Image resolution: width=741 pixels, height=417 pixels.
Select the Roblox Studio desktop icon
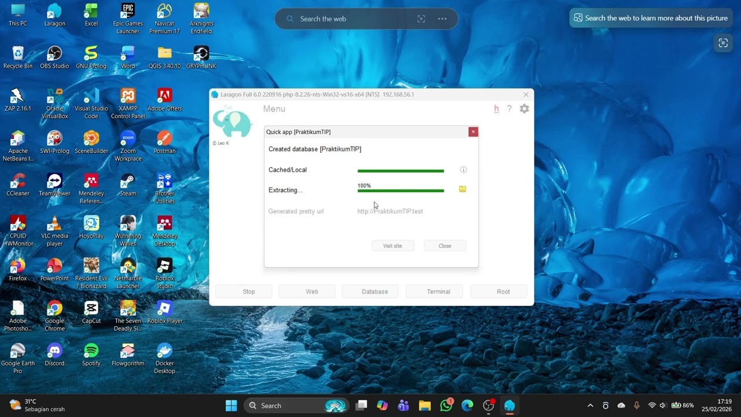click(x=164, y=273)
